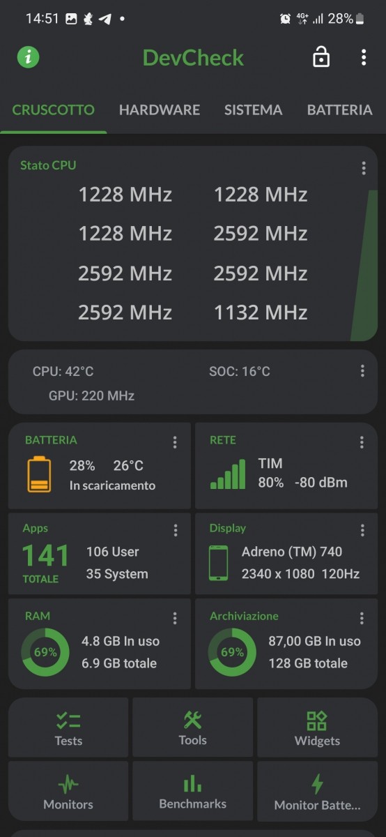Screen dimensions: 386x837
Task: Open Tools with wrench icon
Action: tap(193, 728)
